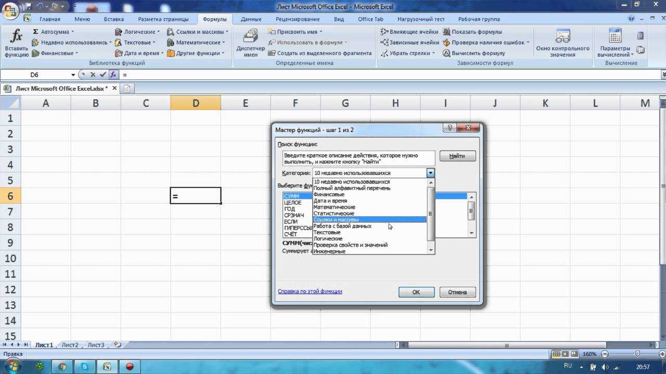Click the function search description field
This screenshot has height=374, width=666.
(x=358, y=158)
